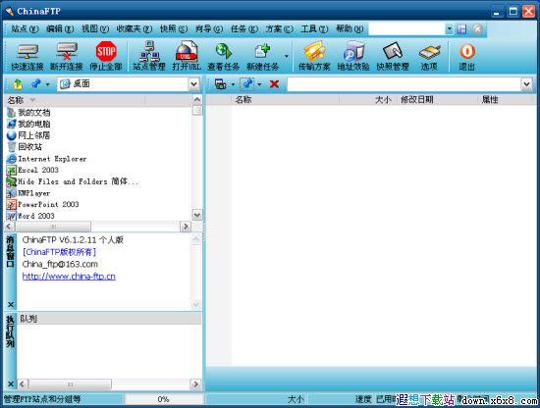
Task: Click the queue panel left scroll arrow
Action: click(x=23, y=383)
